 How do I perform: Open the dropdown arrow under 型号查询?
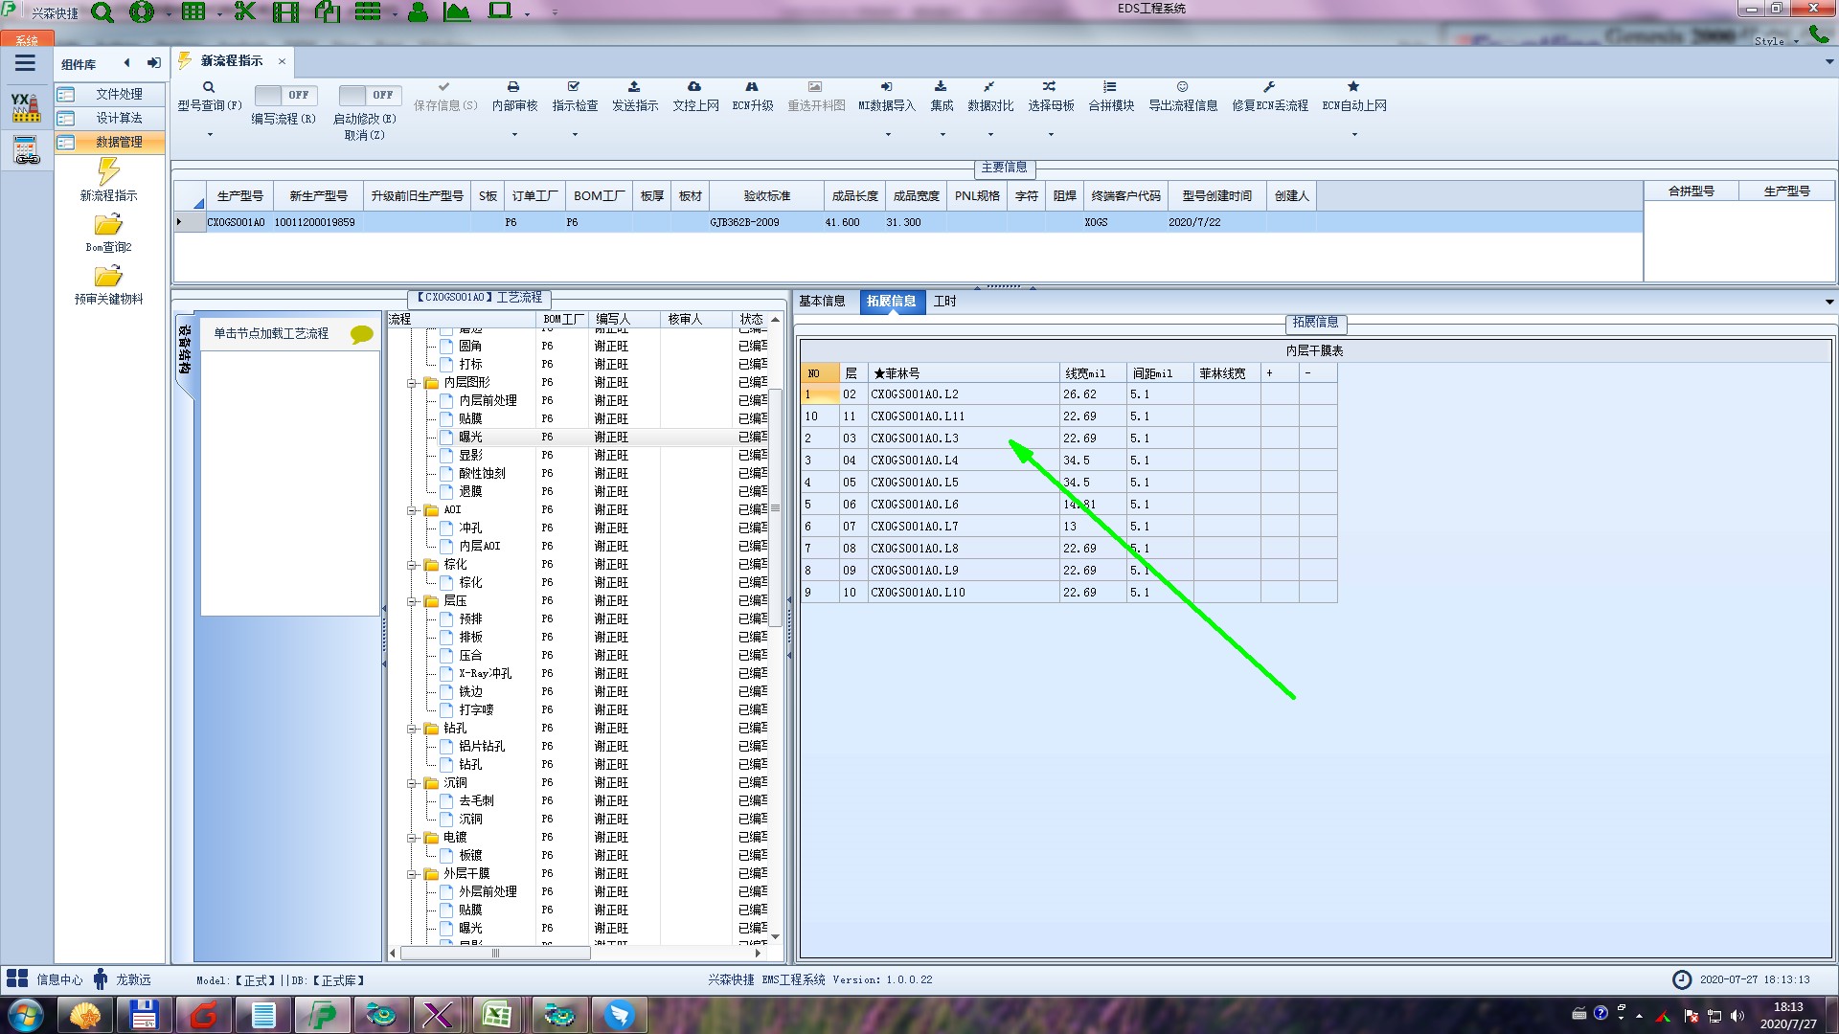pyautogui.click(x=210, y=135)
